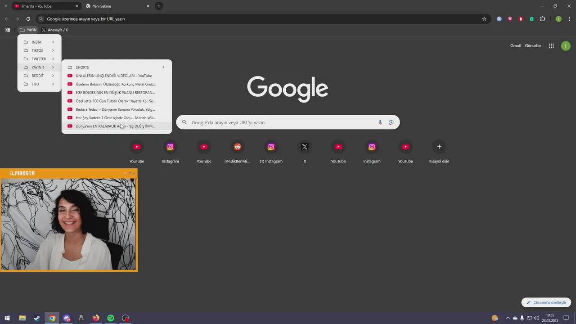The width and height of the screenshot is (576, 324).
Task: Expand the YAYIN 1 bookmark folder
Action: click(x=39, y=67)
